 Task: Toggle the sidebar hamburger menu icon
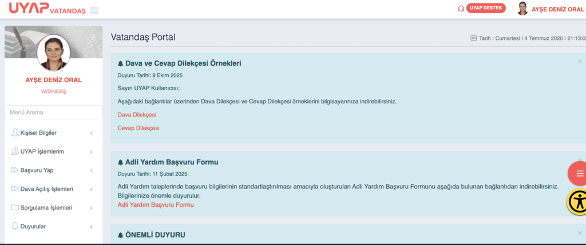(94, 10)
